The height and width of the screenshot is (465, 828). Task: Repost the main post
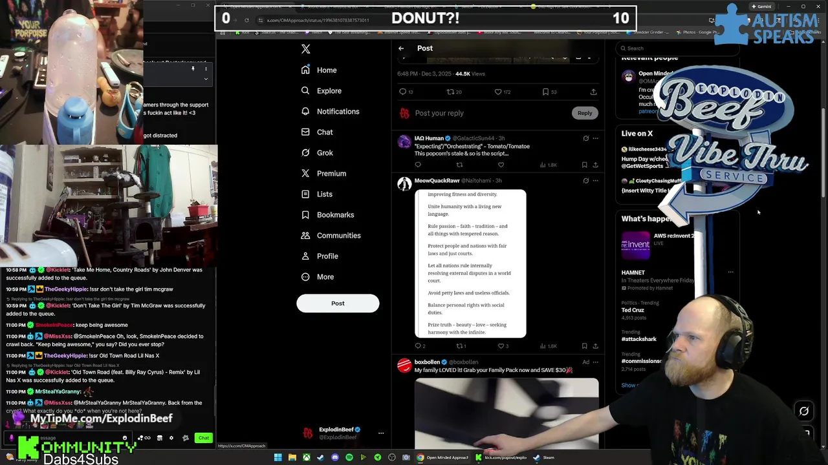coord(454,92)
